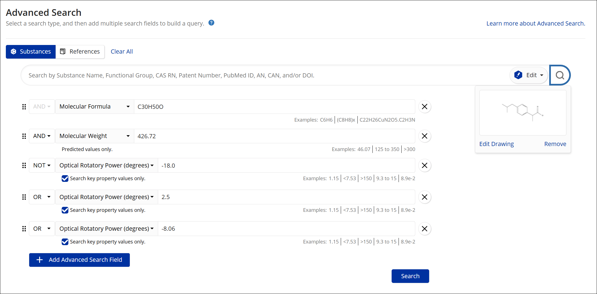
Task: Switch to the References search type
Action: point(80,52)
